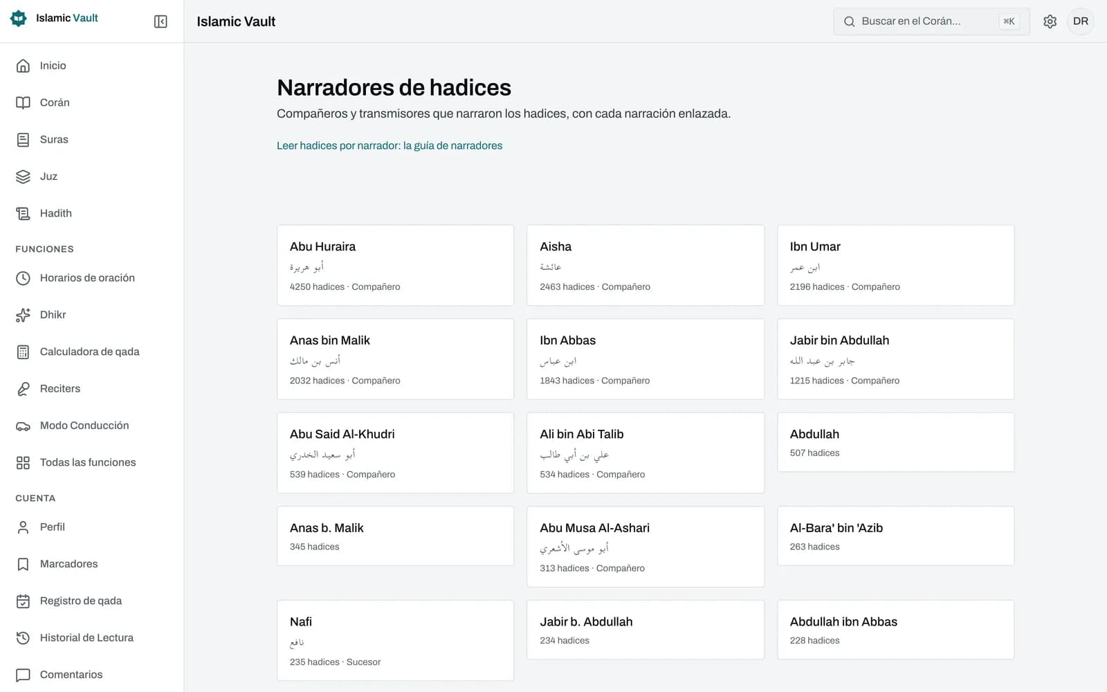Click the Islamic Vault logo icon
The height and width of the screenshot is (692, 1107).
(x=19, y=18)
